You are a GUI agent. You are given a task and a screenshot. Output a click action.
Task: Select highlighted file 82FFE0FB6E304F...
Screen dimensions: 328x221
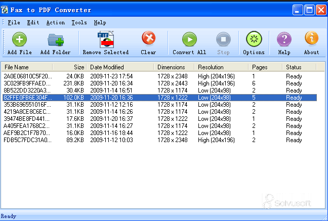[x=159, y=98]
